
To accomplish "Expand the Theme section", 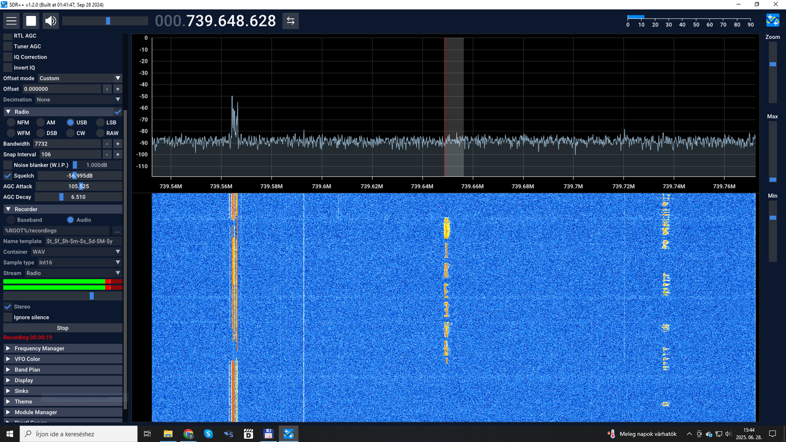I will coord(63,401).
